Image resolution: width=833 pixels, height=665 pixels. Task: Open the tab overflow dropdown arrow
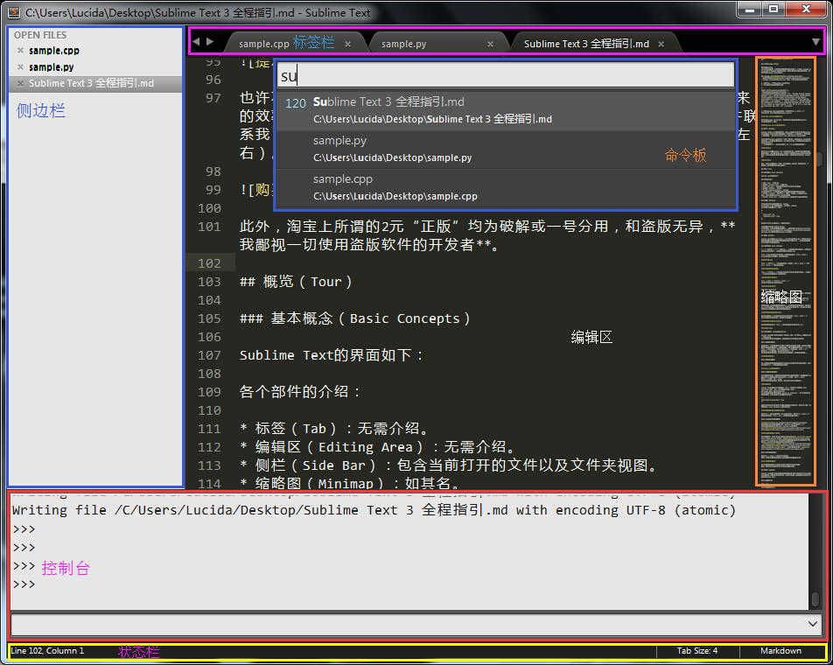[x=817, y=41]
